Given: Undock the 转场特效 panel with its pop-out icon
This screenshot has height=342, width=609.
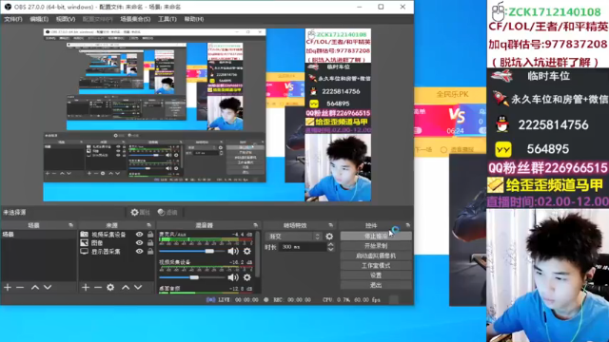Looking at the screenshot, I should tap(330, 225).
